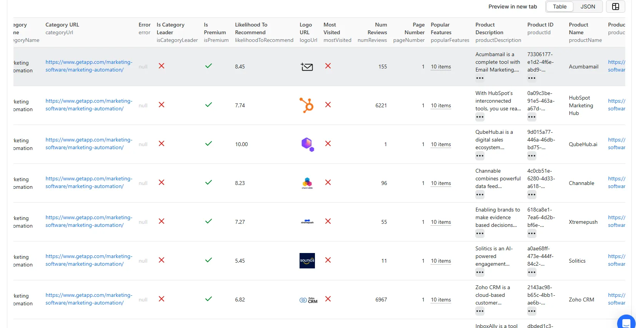
Task: Click Is Premium checkmark in Acumbamail row
Action: click(208, 66)
